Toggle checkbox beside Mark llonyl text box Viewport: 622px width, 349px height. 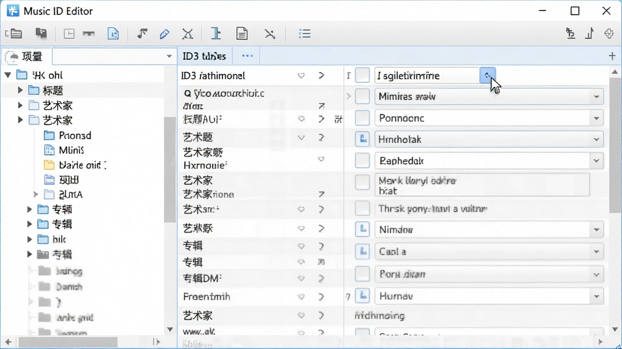[362, 182]
